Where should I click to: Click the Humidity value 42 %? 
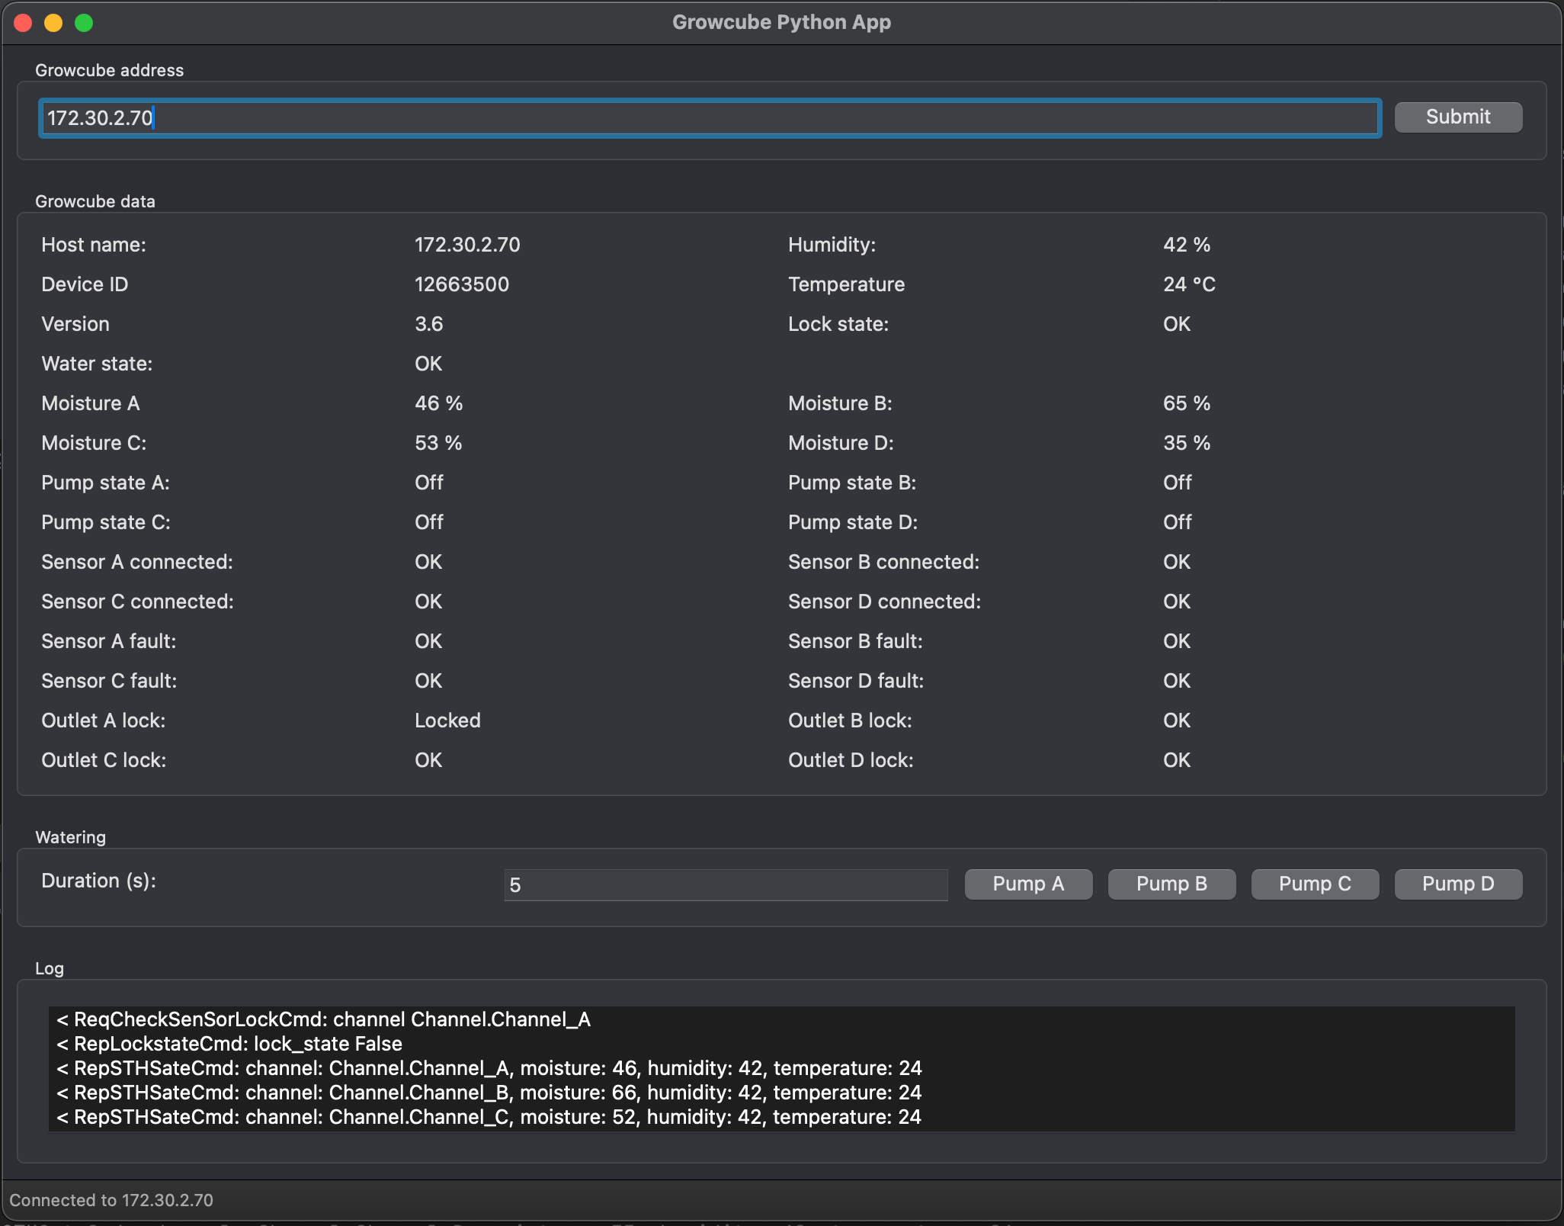(1186, 245)
